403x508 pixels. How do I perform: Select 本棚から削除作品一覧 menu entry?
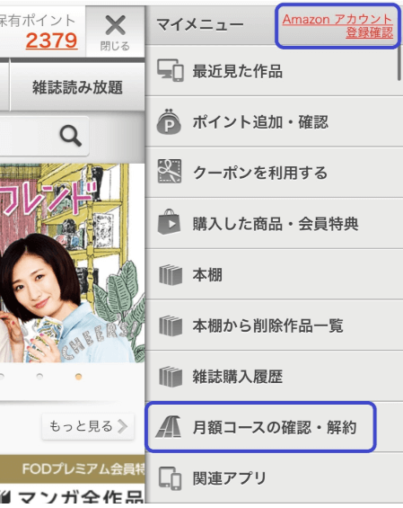(x=274, y=325)
